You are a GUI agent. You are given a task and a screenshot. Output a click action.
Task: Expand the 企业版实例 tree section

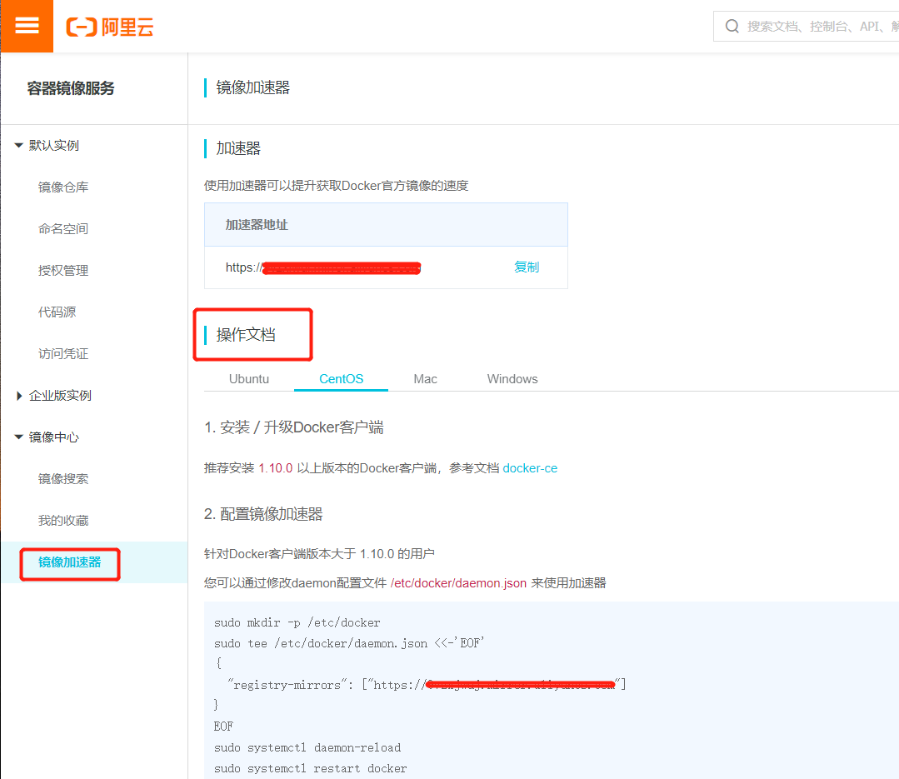click(x=19, y=396)
